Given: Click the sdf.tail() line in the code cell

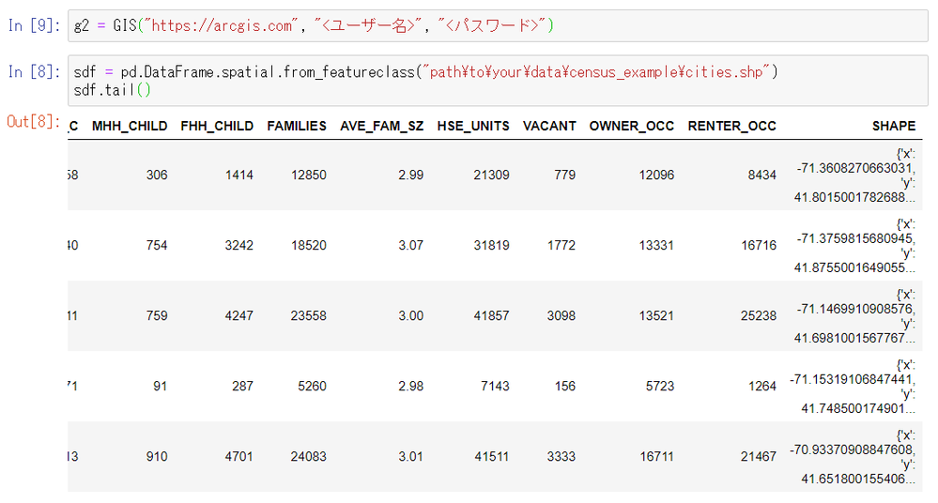Looking at the screenshot, I should point(113,90).
